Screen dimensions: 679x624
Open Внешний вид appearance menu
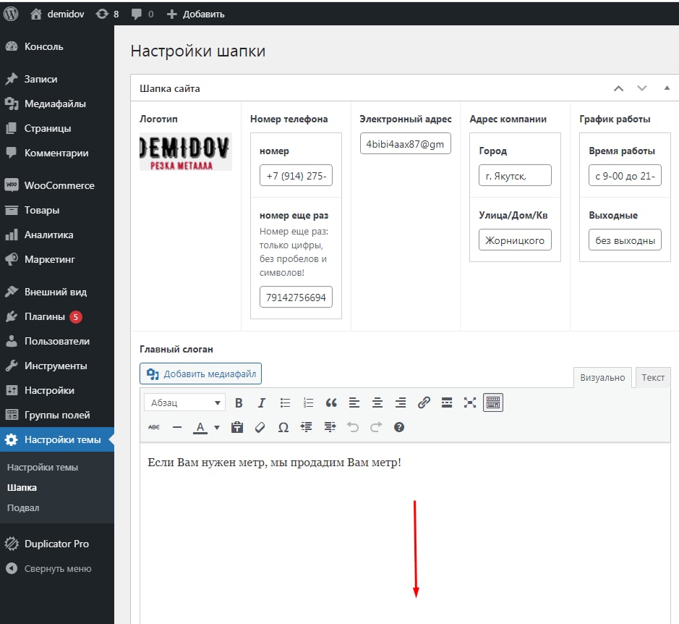click(x=56, y=292)
